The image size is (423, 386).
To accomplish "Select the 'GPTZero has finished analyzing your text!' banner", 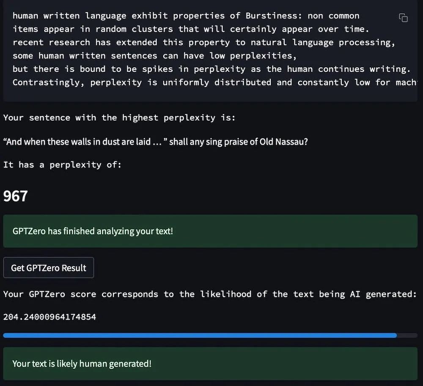I will tap(210, 231).
